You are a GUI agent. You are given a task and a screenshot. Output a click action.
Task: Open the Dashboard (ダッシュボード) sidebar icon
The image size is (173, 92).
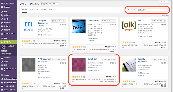click(x=2, y=3)
